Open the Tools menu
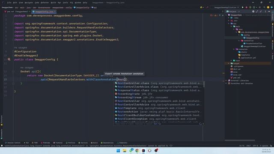This screenshot has width=274, height=154. tap(66, 3)
